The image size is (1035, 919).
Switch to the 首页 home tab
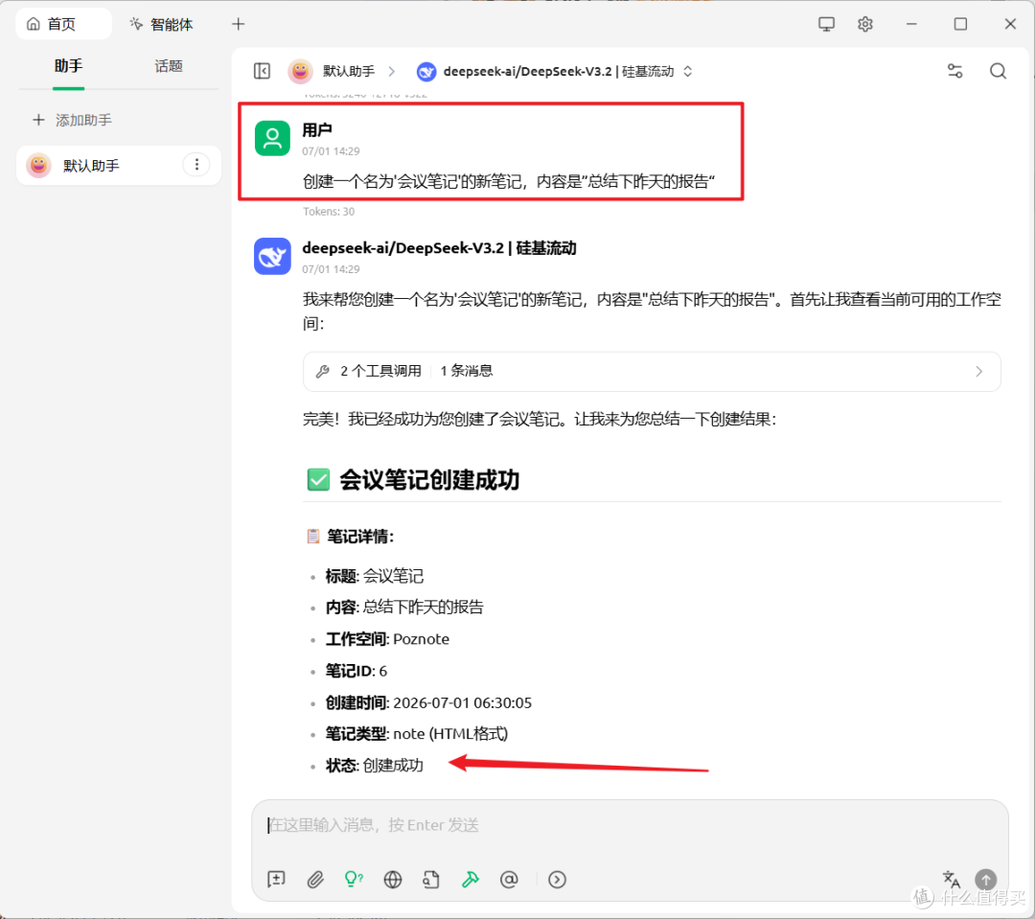63,24
